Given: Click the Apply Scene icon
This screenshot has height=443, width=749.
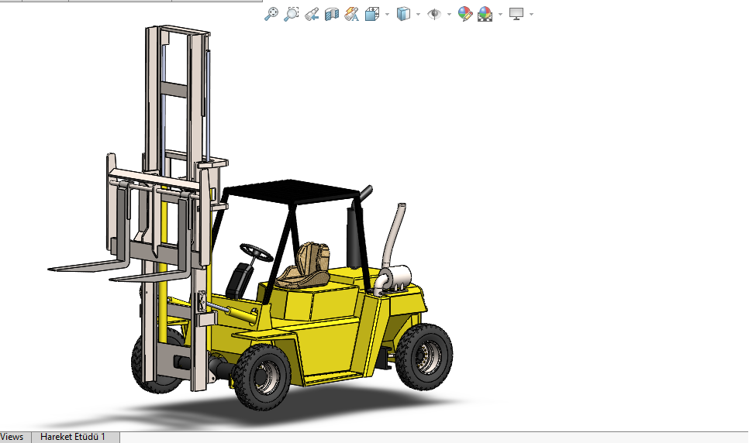Looking at the screenshot, I should click(485, 13).
